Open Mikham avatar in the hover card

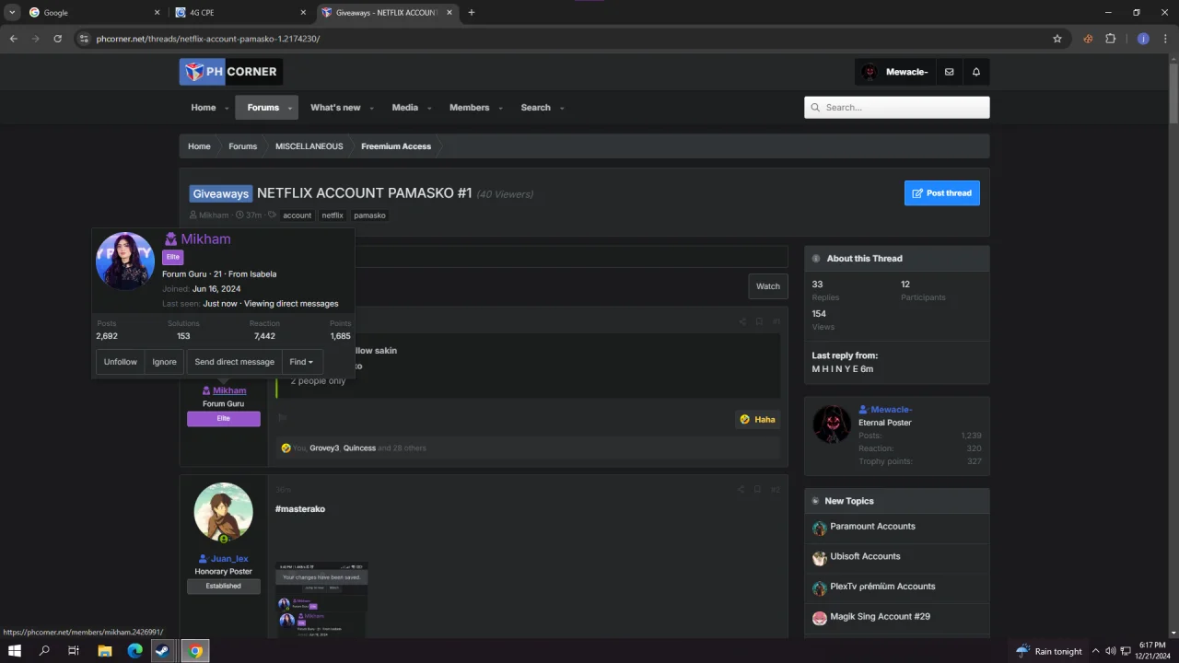point(125,261)
